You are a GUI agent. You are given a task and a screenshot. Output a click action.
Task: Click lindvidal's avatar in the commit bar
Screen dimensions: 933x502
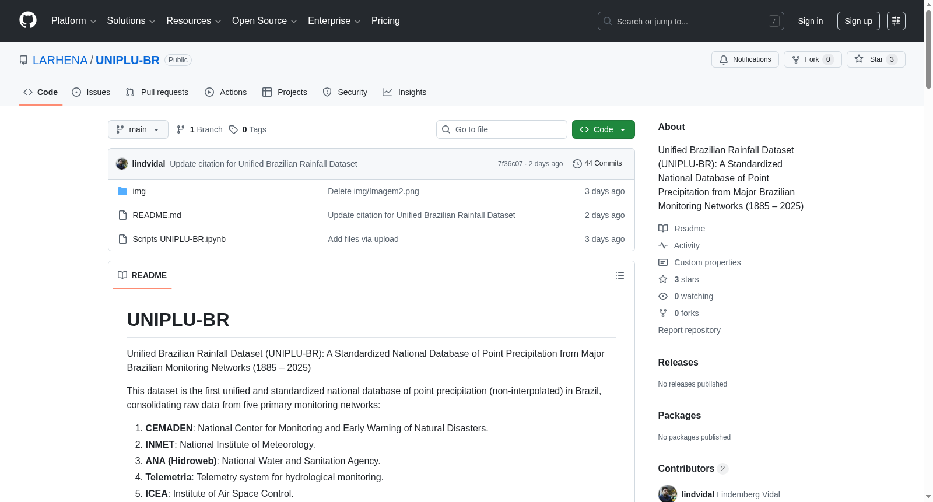pos(122,164)
